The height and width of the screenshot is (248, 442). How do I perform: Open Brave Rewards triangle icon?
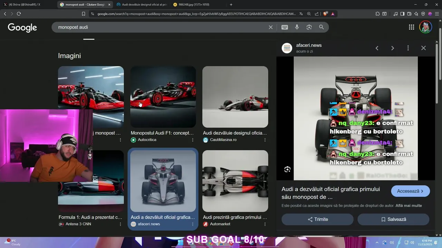pyautogui.click(x=333, y=14)
